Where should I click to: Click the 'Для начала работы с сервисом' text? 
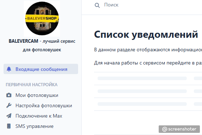pos(130,63)
